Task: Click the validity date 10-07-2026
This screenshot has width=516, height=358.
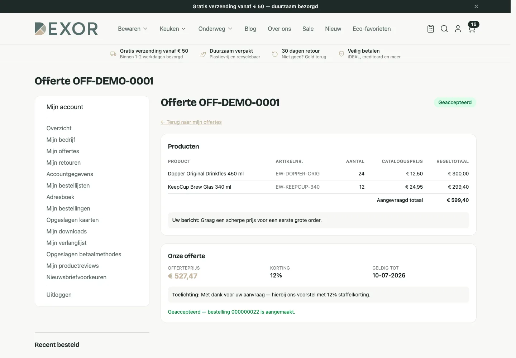Action: click(389, 275)
